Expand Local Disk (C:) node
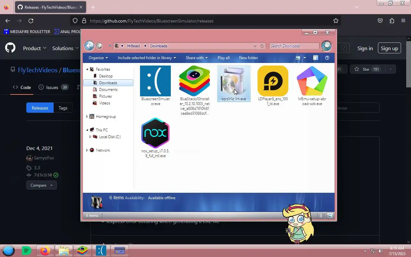 [90, 137]
